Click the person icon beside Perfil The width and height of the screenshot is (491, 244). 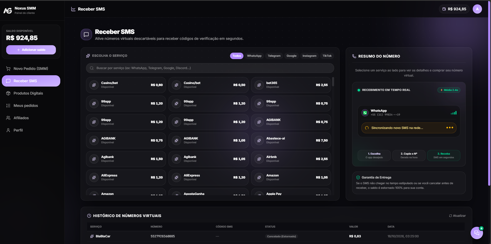(8, 130)
